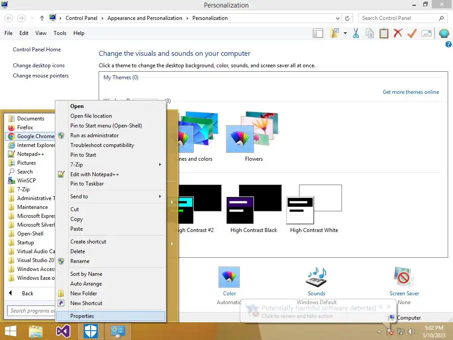453x340 pixels.
Task: Click the Get more themes online link
Action: 411,92
